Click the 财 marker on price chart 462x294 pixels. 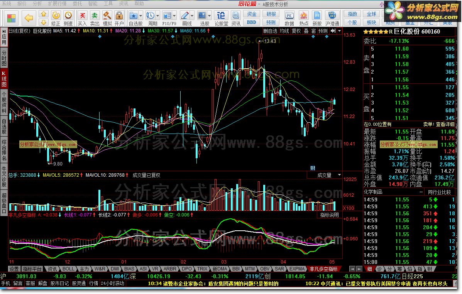(313, 168)
